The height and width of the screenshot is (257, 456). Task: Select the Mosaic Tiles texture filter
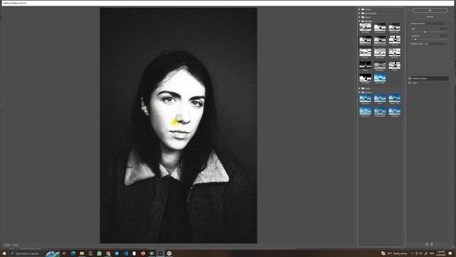394,99
